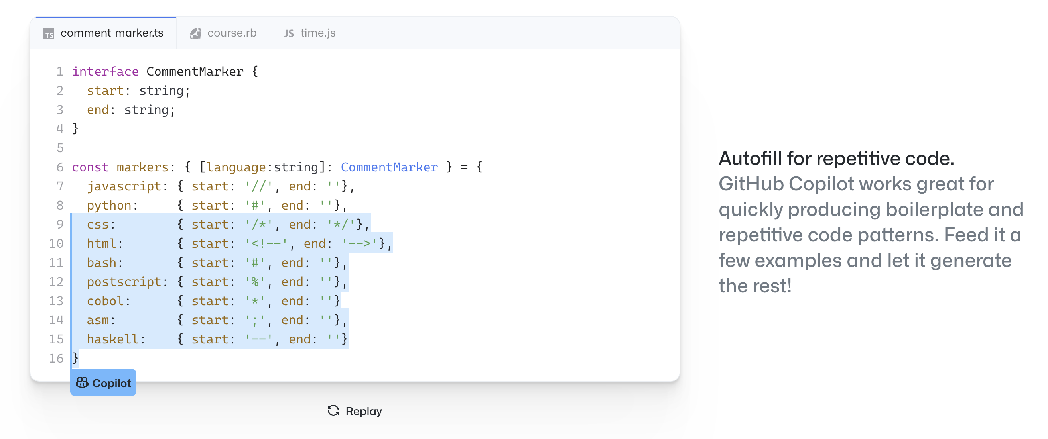
Task: Select the comment_marker.ts tab
Action: point(104,33)
